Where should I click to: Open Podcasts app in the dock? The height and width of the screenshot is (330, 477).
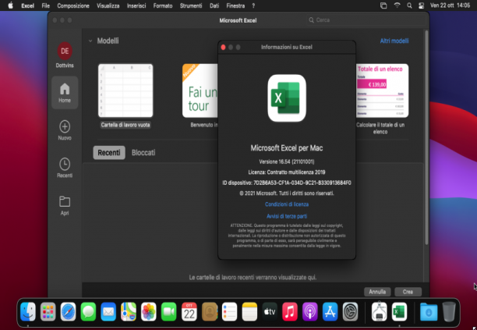click(309, 311)
